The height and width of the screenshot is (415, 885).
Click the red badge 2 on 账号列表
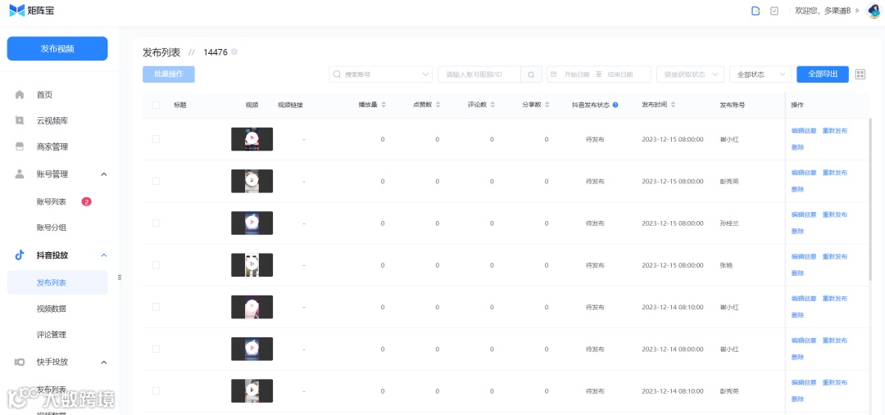[86, 201]
